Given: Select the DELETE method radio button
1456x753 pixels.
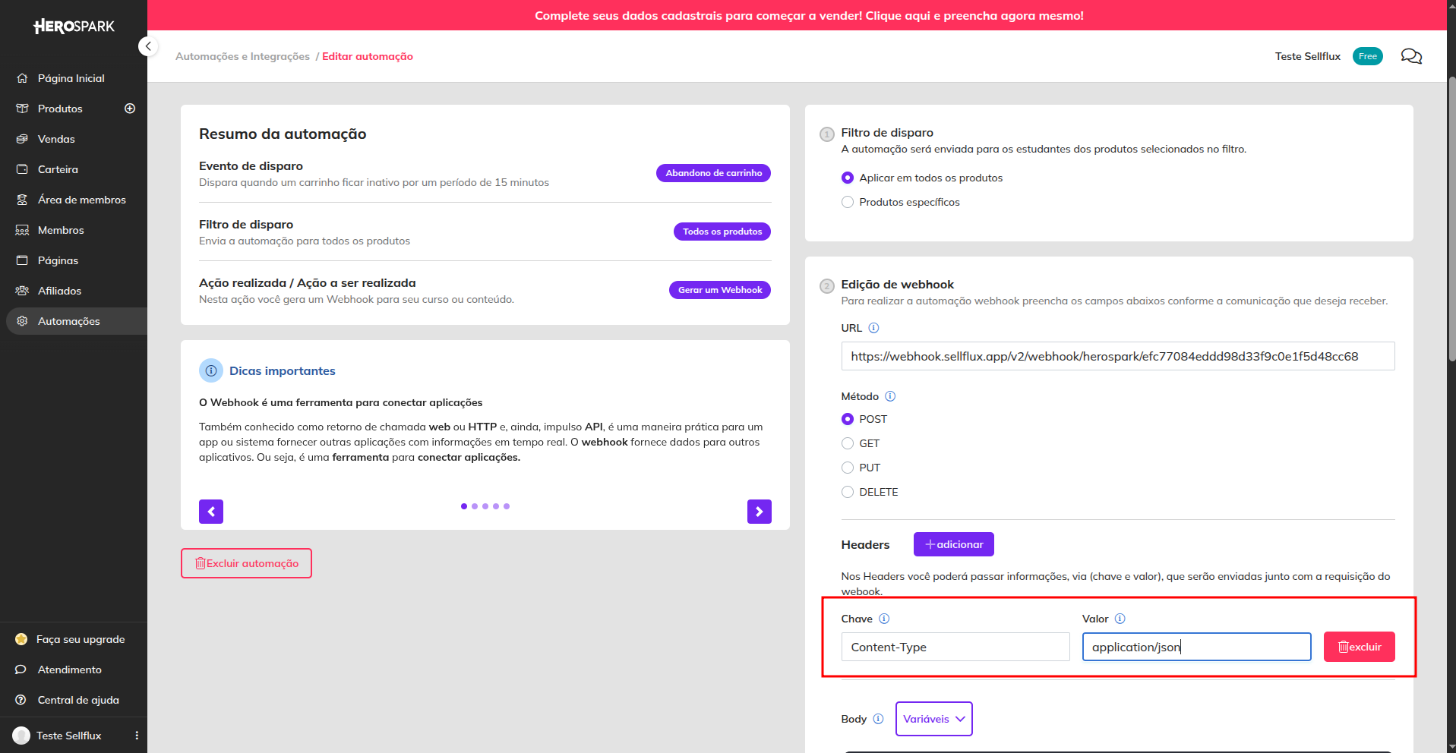Looking at the screenshot, I should point(848,492).
